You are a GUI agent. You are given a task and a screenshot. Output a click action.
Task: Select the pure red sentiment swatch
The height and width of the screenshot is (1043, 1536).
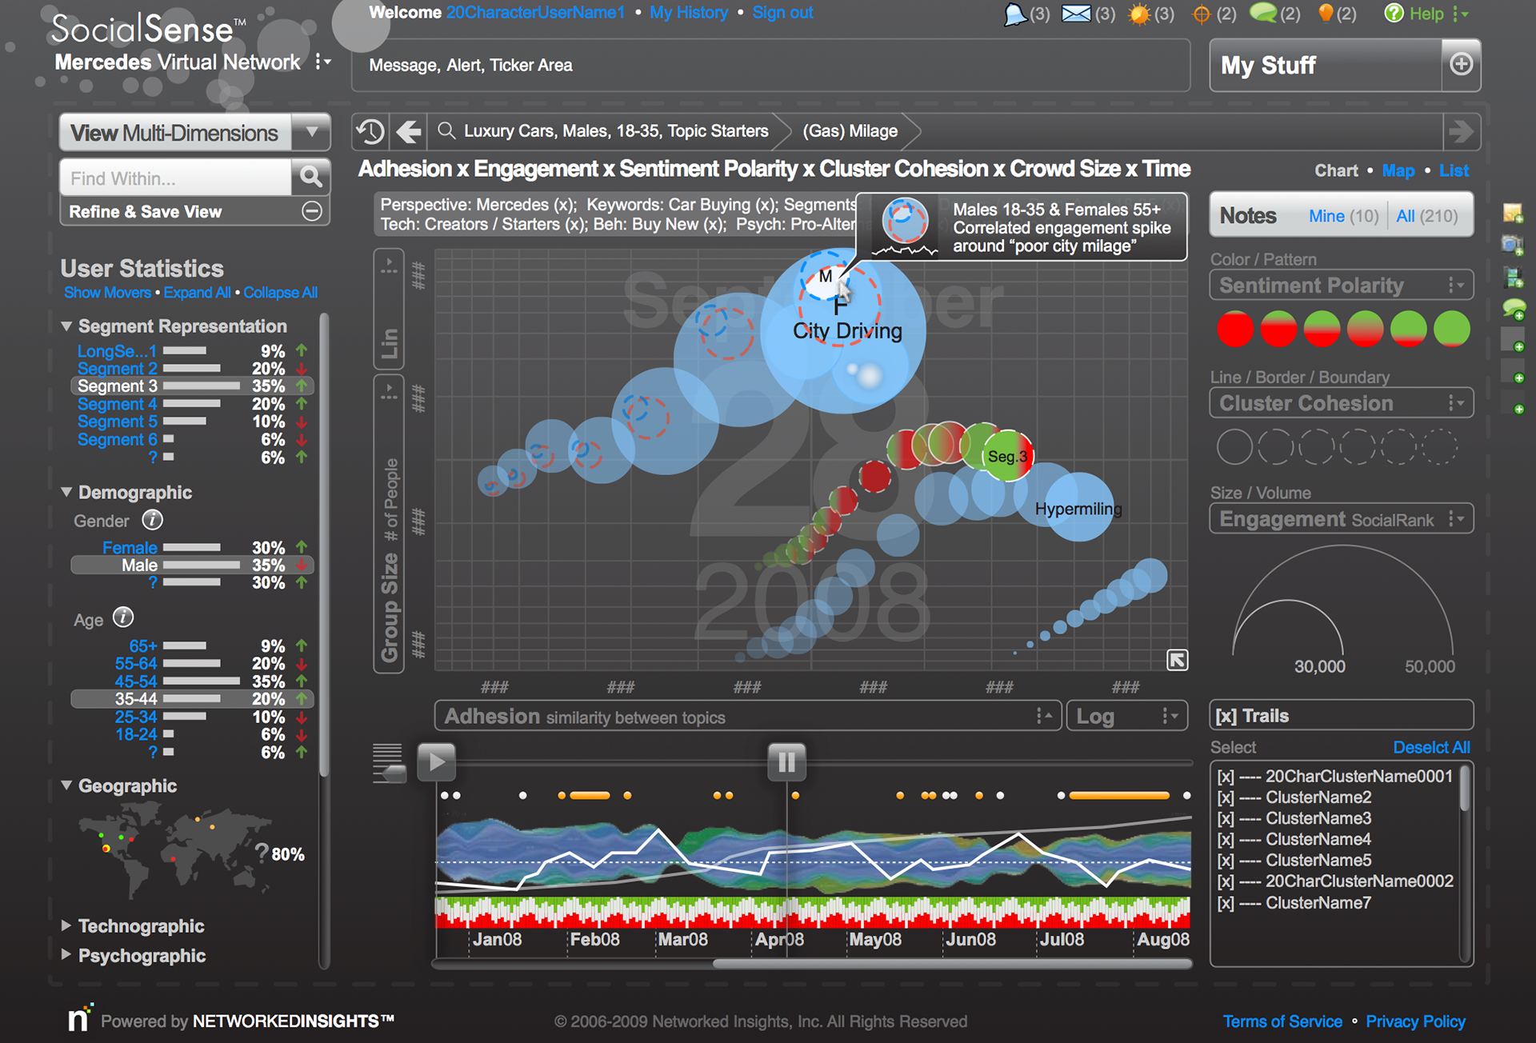tap(1234, 329)
